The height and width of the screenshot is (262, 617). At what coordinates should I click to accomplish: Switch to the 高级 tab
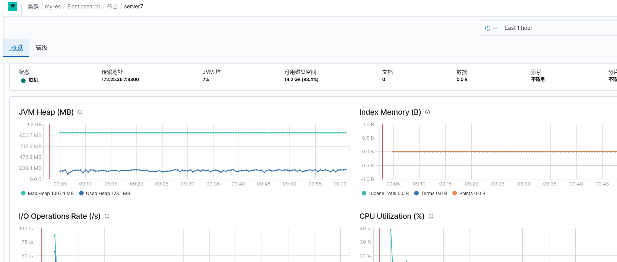point(41,47)
